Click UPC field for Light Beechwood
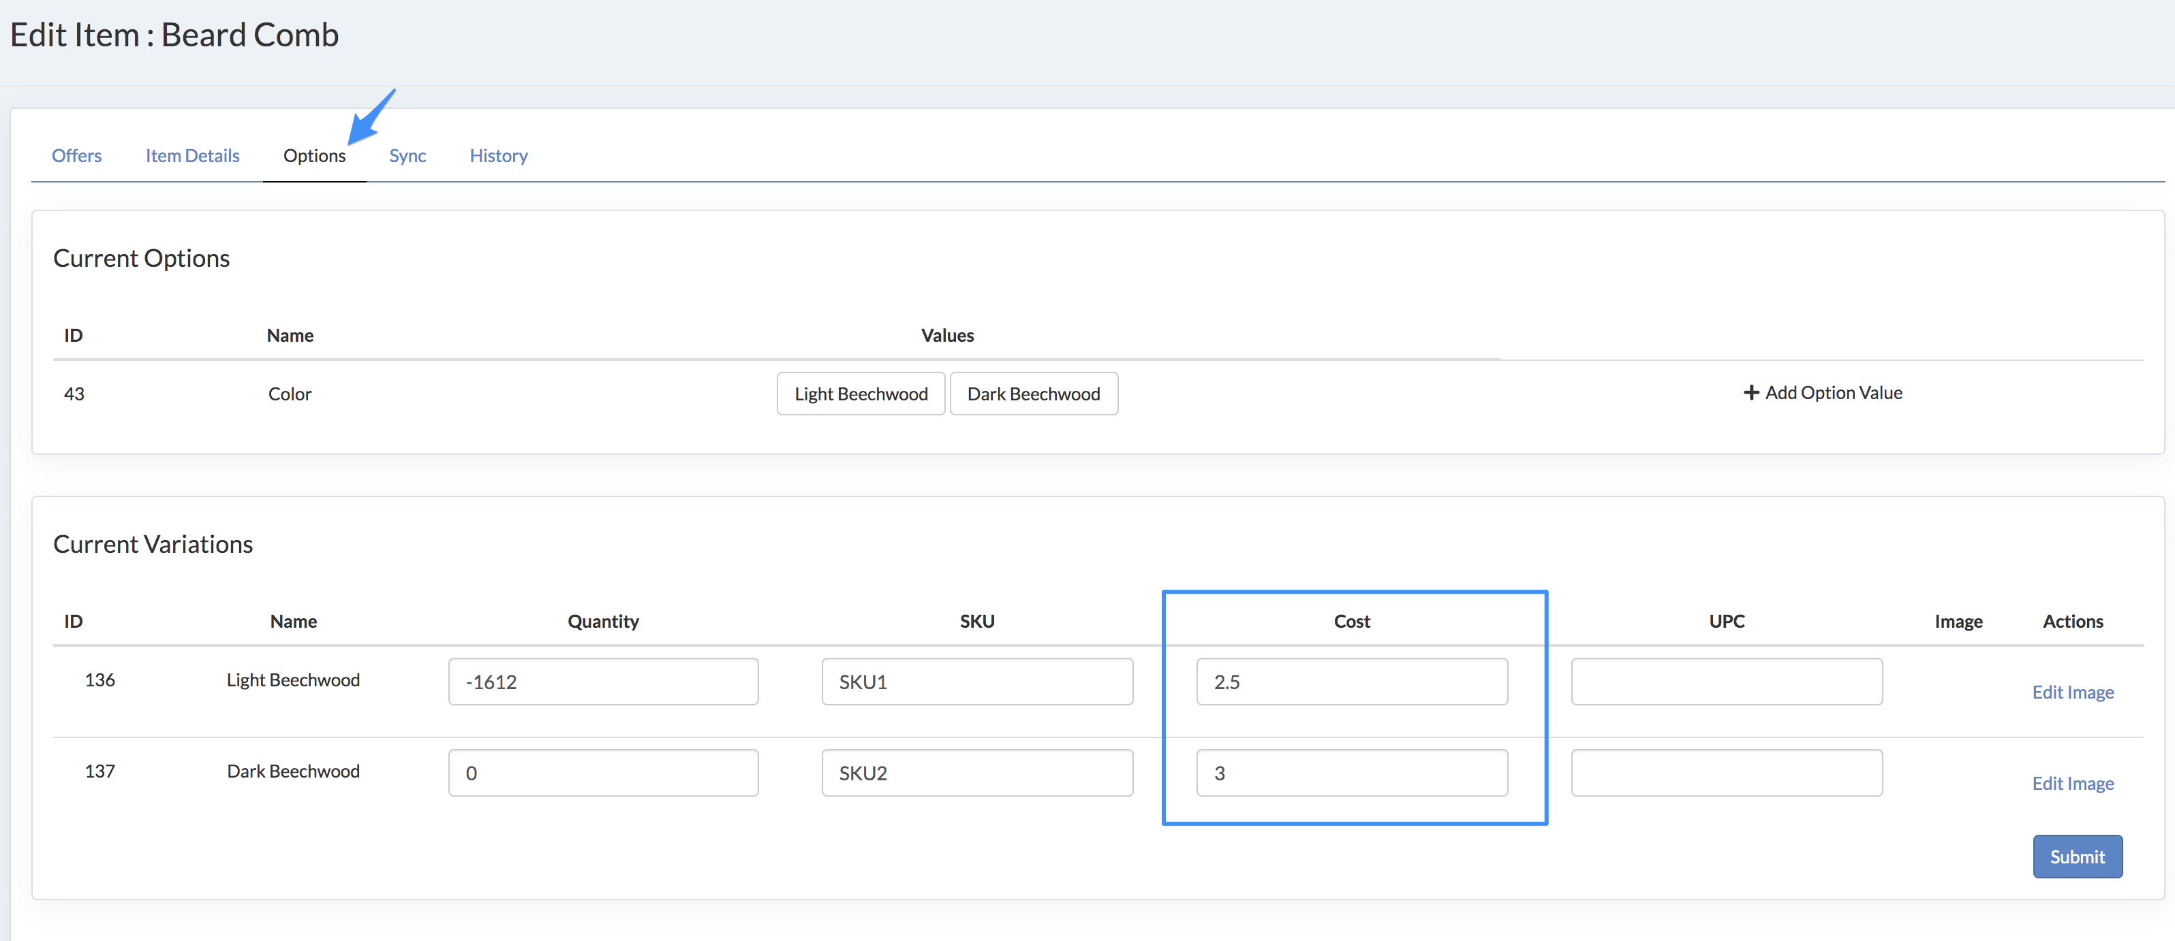The width and height of the screenshot is (2175, 941). coord(1726,682)
